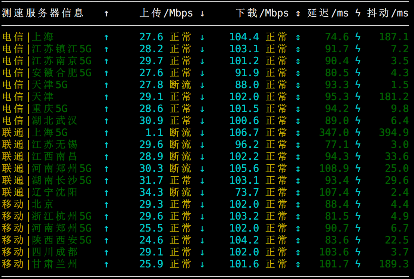The image size is (414, 279).
Task: Select upload value "30.9" in 湖北武汉 row
Action: 151,121
